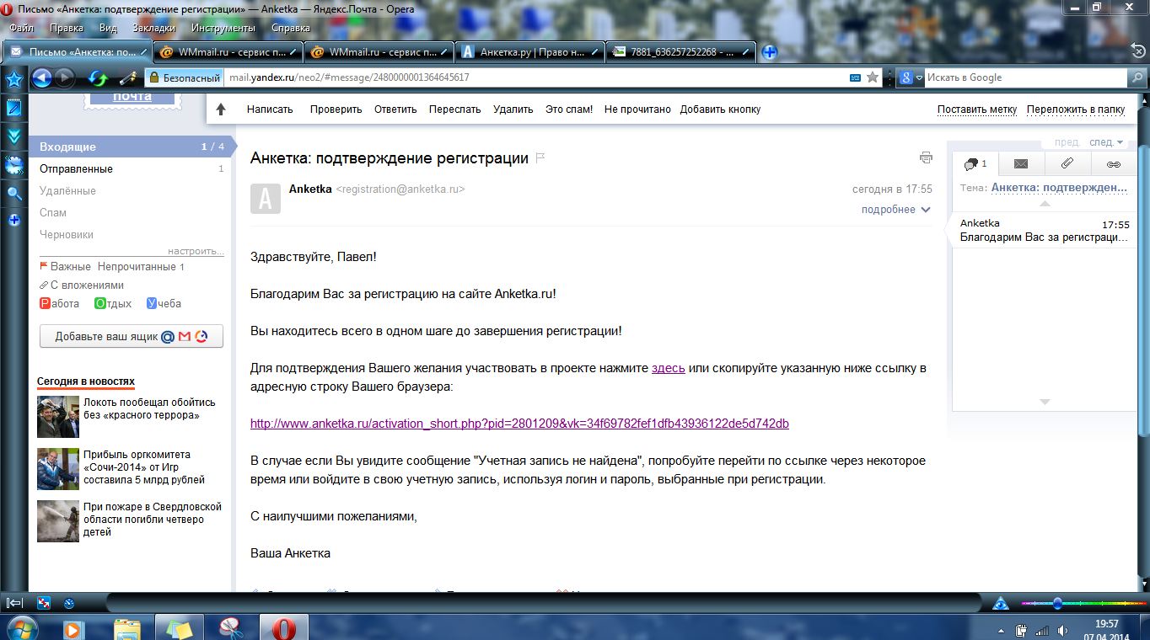1150x640 pixels.
Task: Show conversation tab with chat bubbles icon
Action: tap(975, 164)
